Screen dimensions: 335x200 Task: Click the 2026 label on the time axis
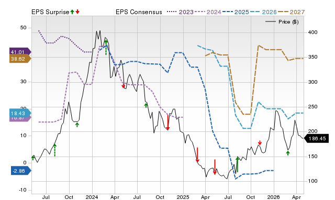click(x=273, y=197)
